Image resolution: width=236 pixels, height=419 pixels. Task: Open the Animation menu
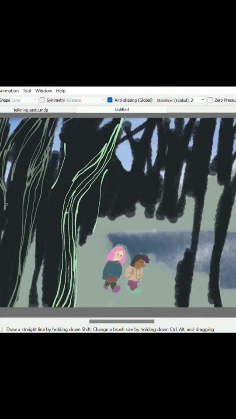(9, 91)
